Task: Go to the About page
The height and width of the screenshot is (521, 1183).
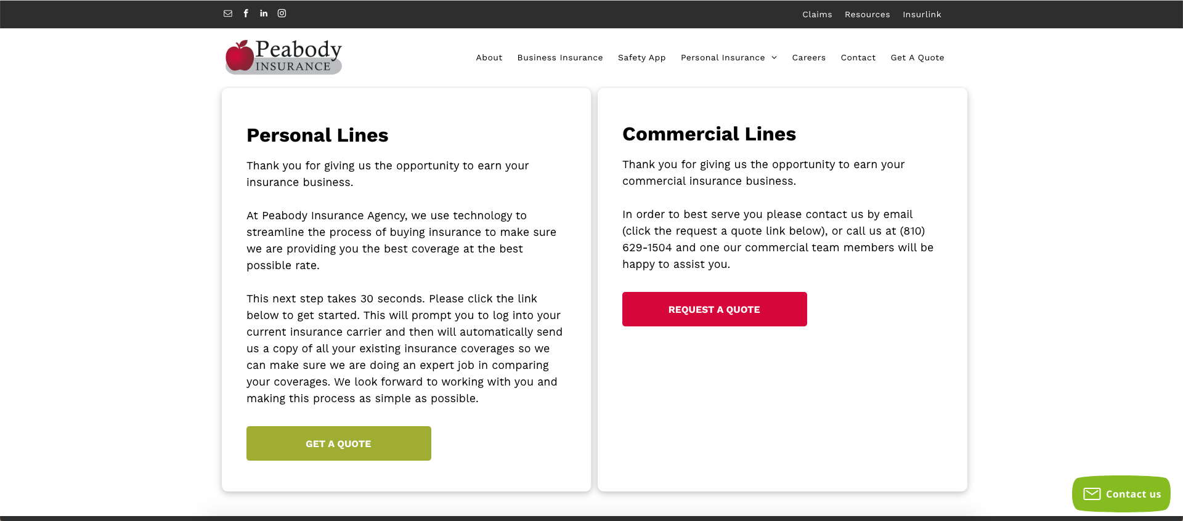Action: tap(489, 58)
